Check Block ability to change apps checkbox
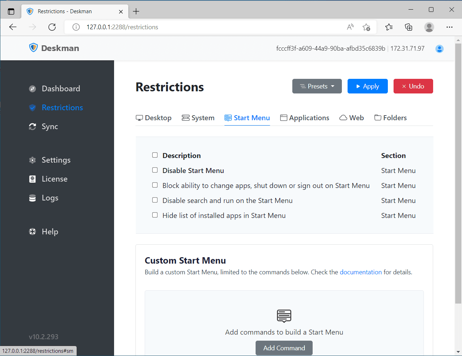The image size is (462, 356). 155,185
